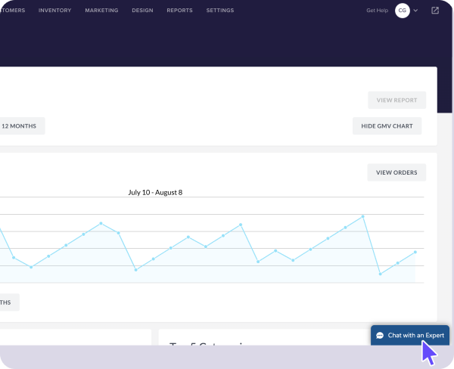
Task: Click the cut-off months button below the chart
Action: (x=8, y=302)
